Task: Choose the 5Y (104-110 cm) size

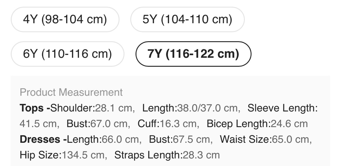Action: 187,20
